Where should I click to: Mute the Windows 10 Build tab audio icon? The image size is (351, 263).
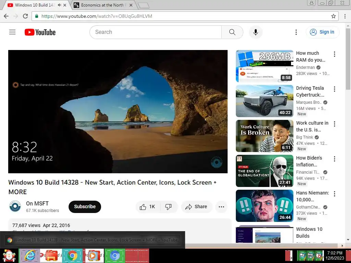coord(59,5)
